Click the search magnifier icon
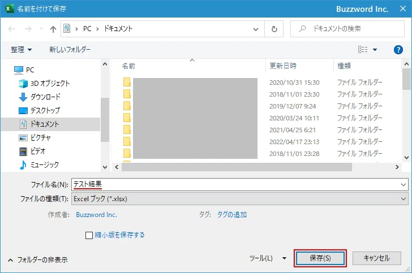 [x=302, y=29]
